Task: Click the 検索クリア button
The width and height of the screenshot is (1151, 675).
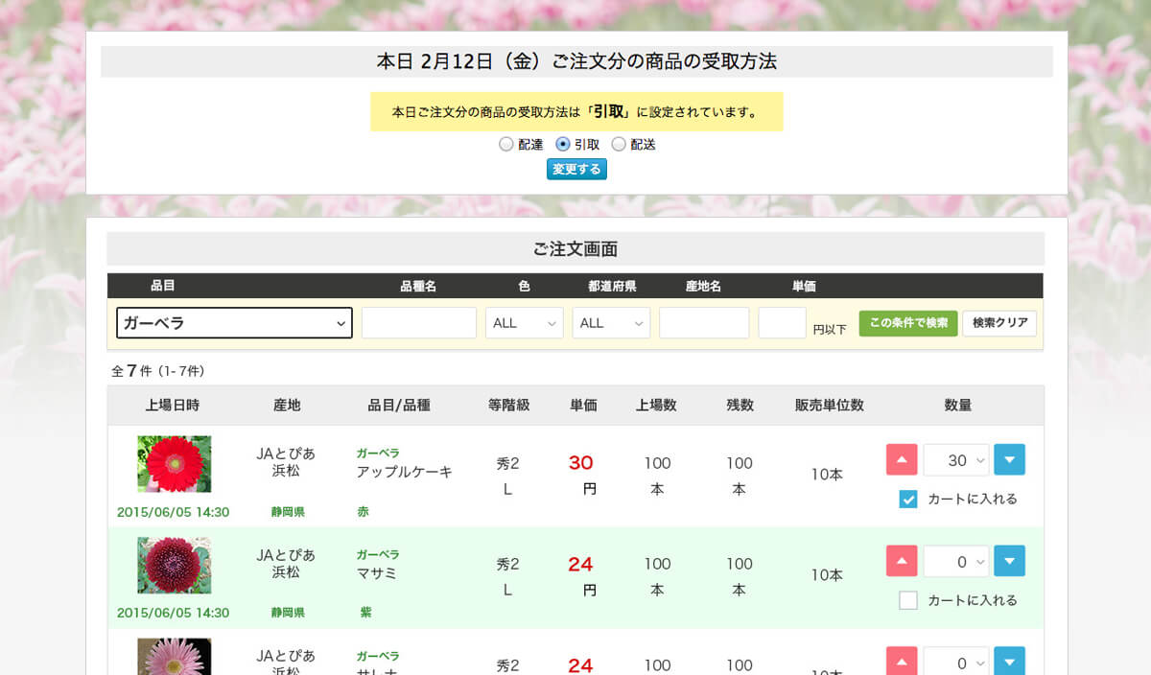Action: point(998,323)
